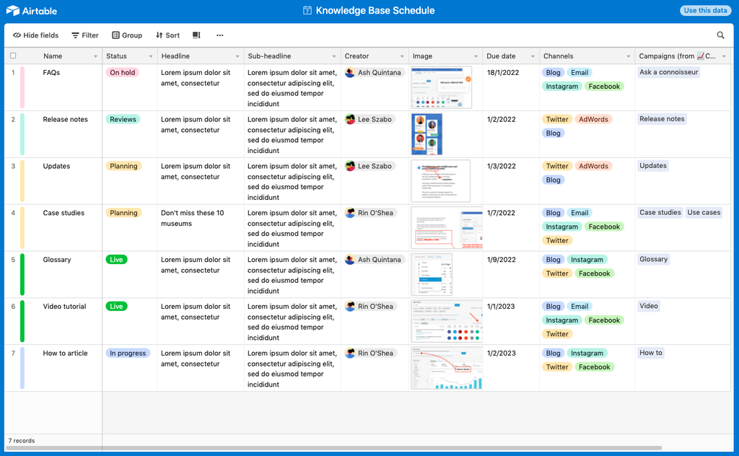The width and height of the screenshot is (739, 456).
Task: Click the Airtable logo icon
Action: (x=13, y=11)
